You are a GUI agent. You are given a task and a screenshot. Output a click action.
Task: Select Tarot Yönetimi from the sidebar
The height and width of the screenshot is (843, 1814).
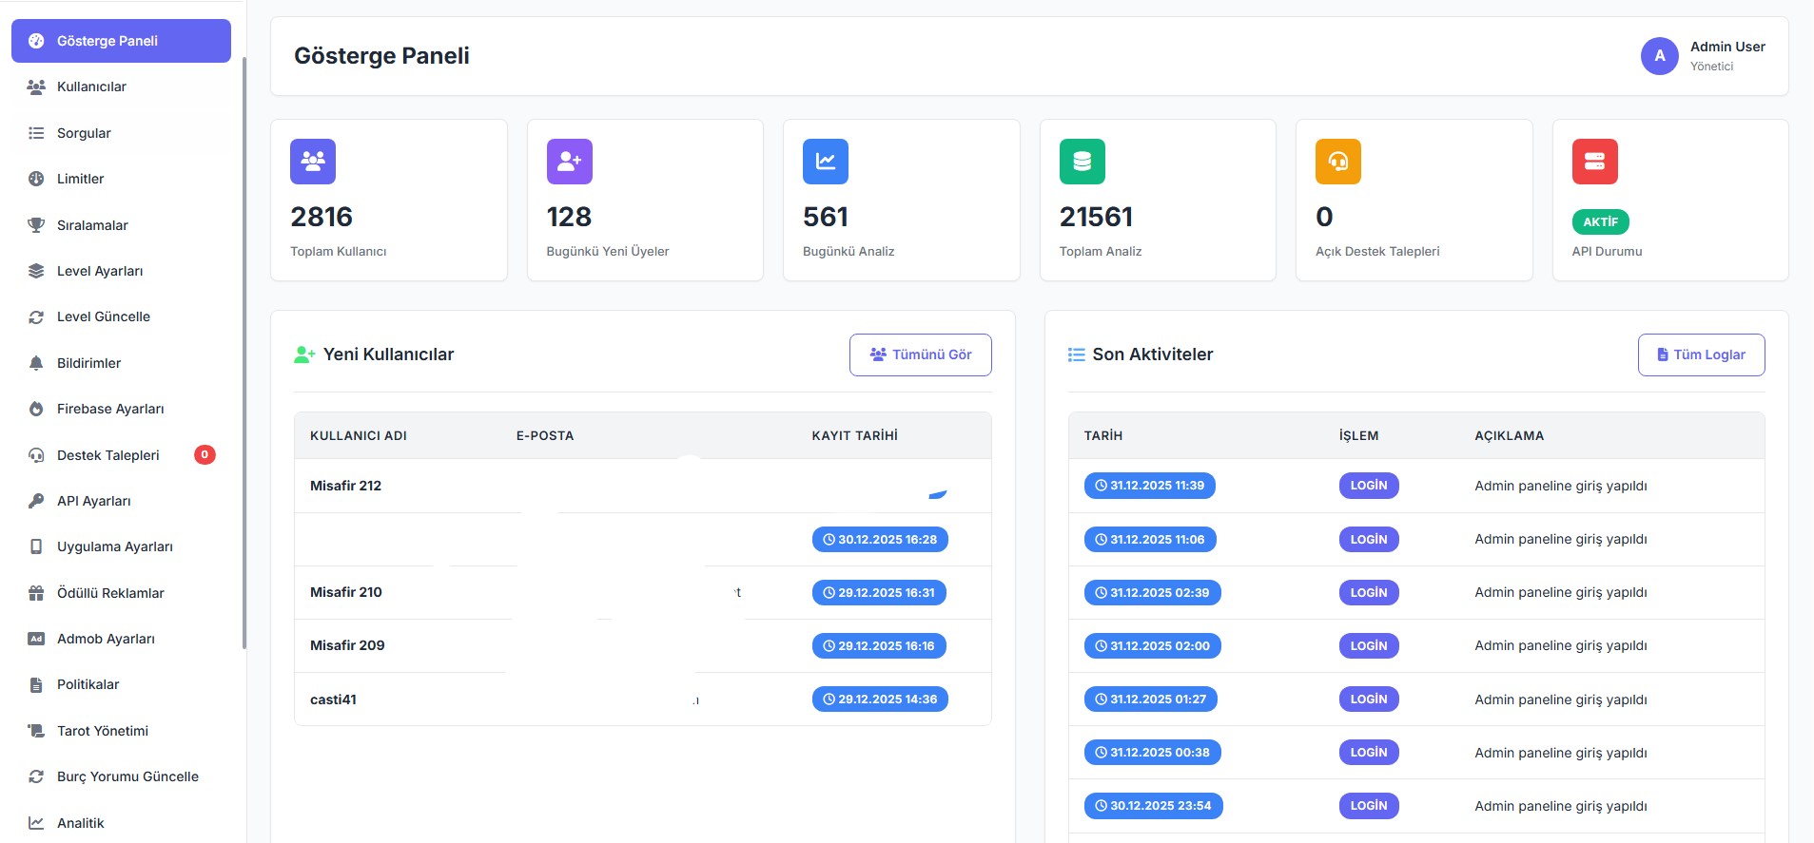pos(103,731)
